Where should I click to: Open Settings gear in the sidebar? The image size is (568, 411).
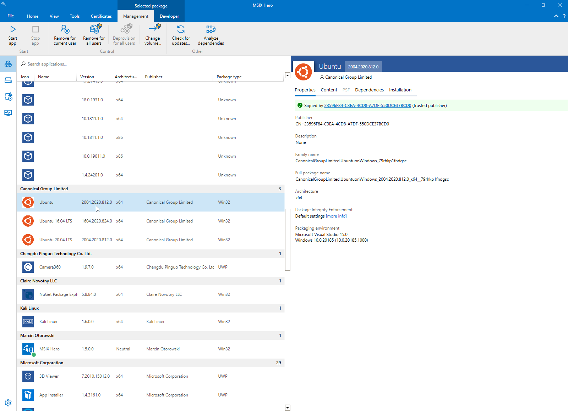[x=8, y=403]
